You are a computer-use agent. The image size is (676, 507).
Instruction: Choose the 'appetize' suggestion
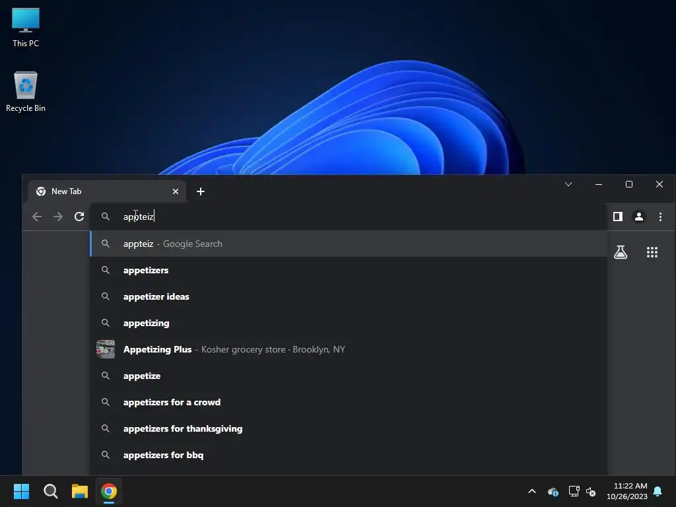pos(349,376)
